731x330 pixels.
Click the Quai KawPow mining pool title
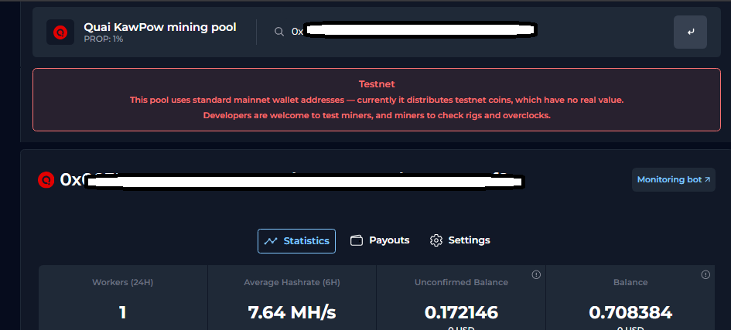(x=160, y=27)
